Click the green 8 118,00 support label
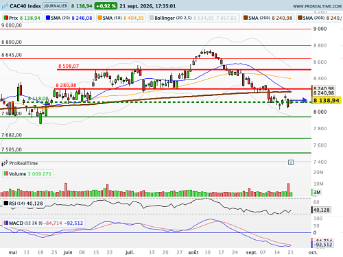 [38, 99]
